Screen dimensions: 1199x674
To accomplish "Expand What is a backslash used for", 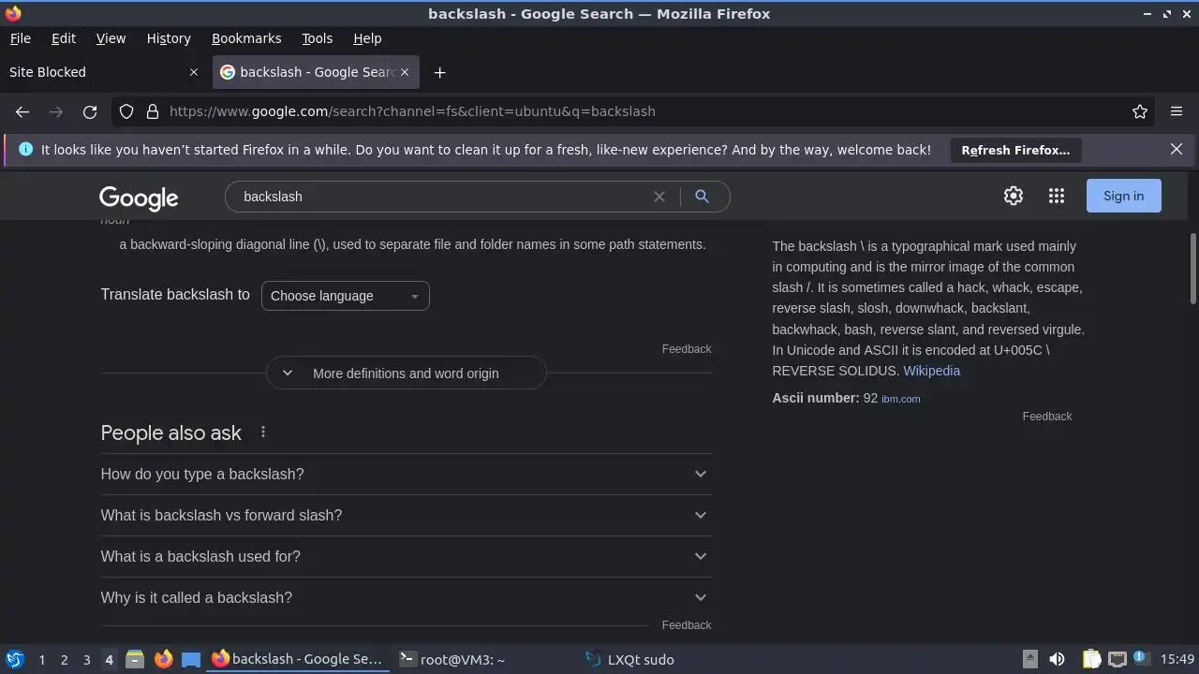I will coord(406,556).
